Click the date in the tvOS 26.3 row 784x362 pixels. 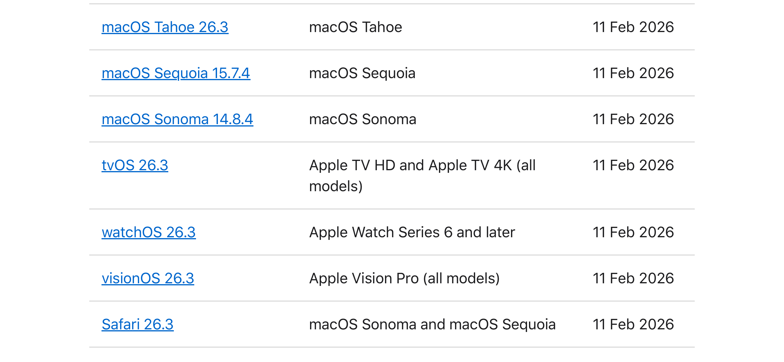point(633,166)
